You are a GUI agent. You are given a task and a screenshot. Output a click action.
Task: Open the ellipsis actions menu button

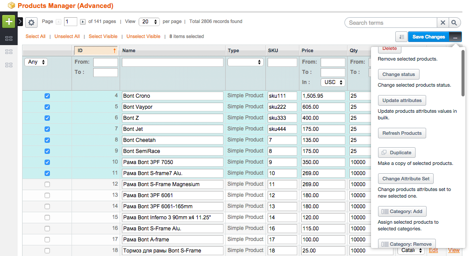(x=455, y=37)
